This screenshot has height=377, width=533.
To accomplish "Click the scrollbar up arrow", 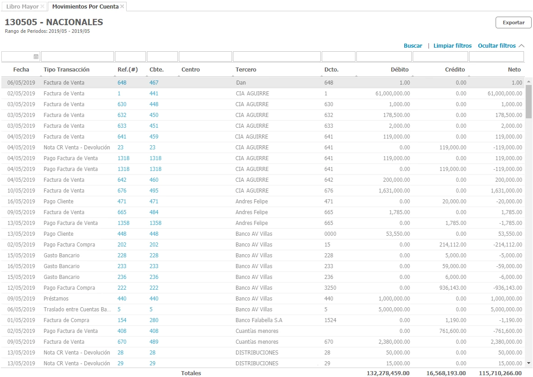I will pyautogui.click(x=528, y=81).
